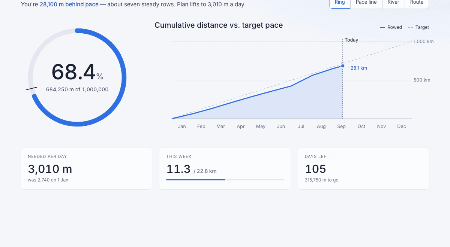Select the Needed Per Day card
The height and width of the screenshot is (247, 450).
(x=86, y=168)
